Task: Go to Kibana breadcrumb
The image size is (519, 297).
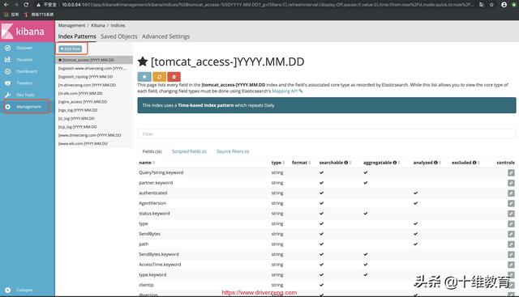Action: pyautogui.click(x=97, y=25)
